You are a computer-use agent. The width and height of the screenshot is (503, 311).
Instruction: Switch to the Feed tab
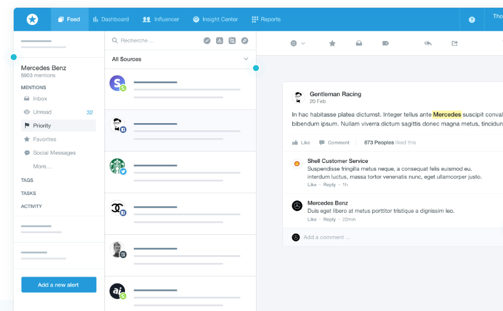pyautogui.click(x=69, y=19)
